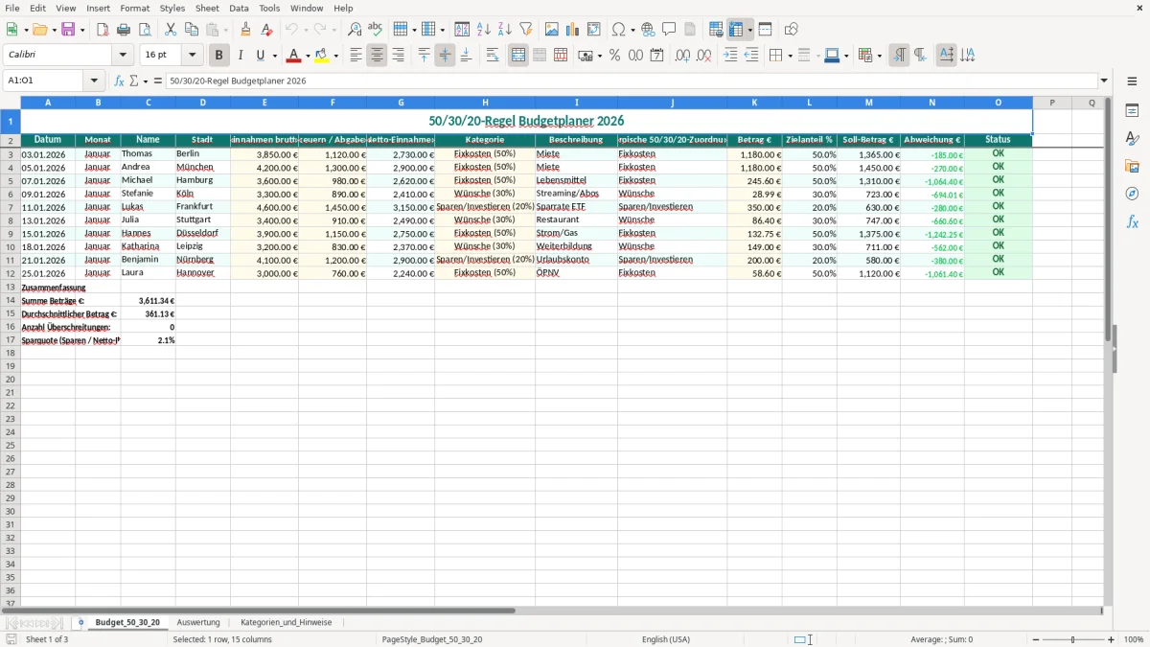Viewport: 1150px width, 647px height.
Task: Toggle Center Horizontally alignment
Action: click(377, 56)
